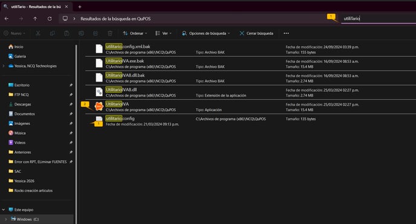Open the Ordenar sort dropdown
416x224 pixels.
point(135,33)
